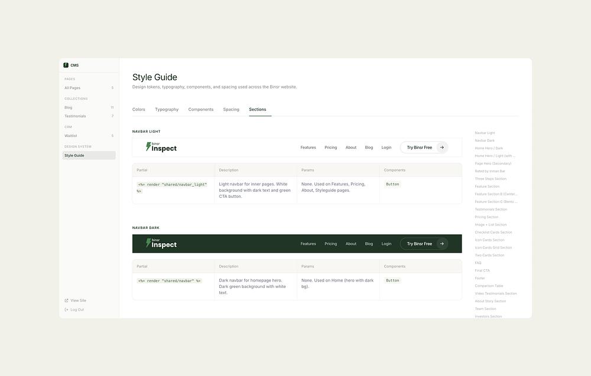Jump to Navbar Dark in section index

(x=485, y=140)
